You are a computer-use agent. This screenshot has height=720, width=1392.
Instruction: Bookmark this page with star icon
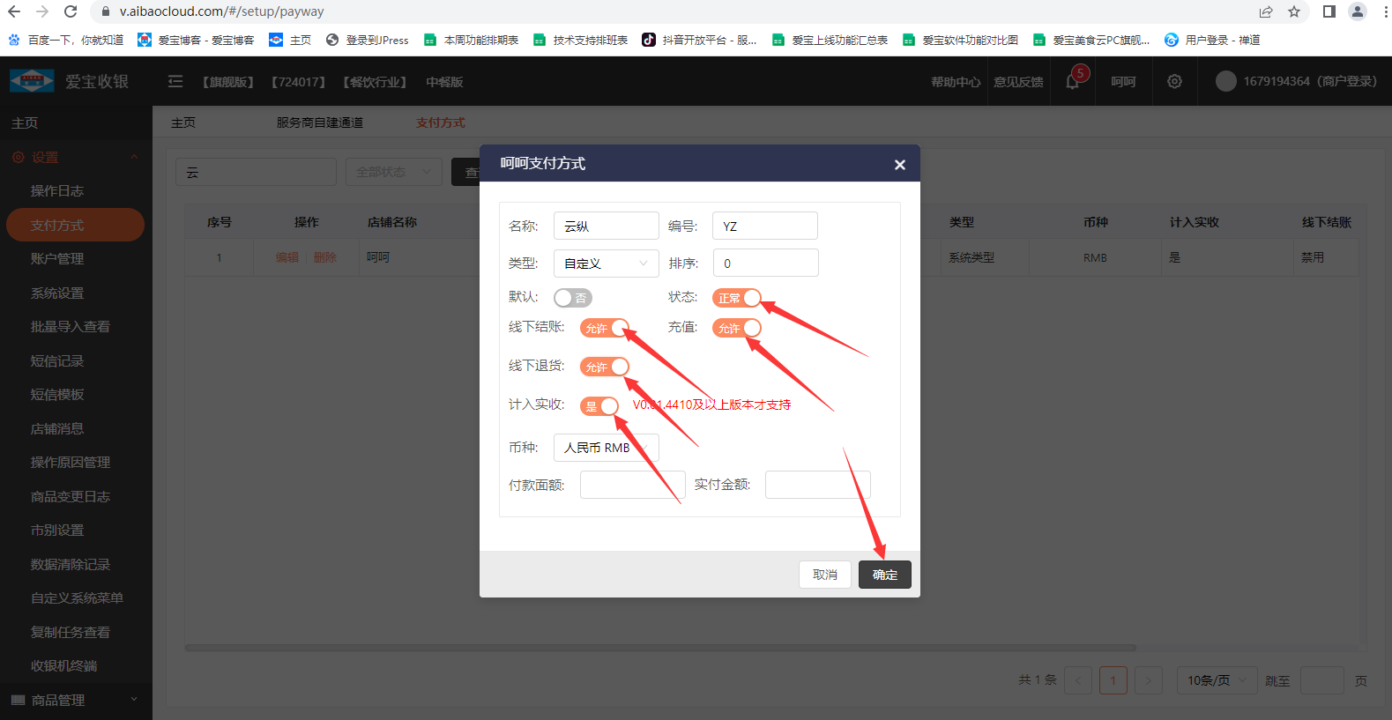[x=1294, y=11]
